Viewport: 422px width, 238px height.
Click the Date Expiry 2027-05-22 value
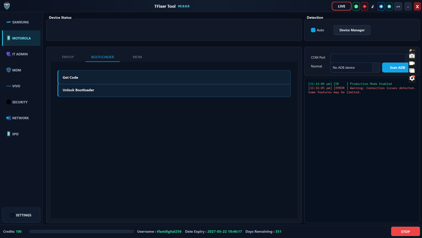coord(225,231)
